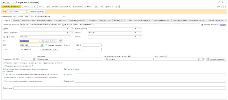Toggle Записать изменения checkbox next to КПП
Screen dimensions: 228x100
pyautogui.click(x=46, y=45)
